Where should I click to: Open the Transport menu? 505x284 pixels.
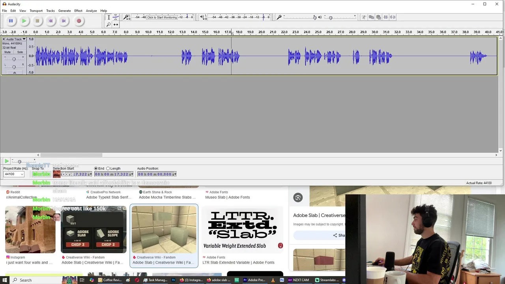36,11
